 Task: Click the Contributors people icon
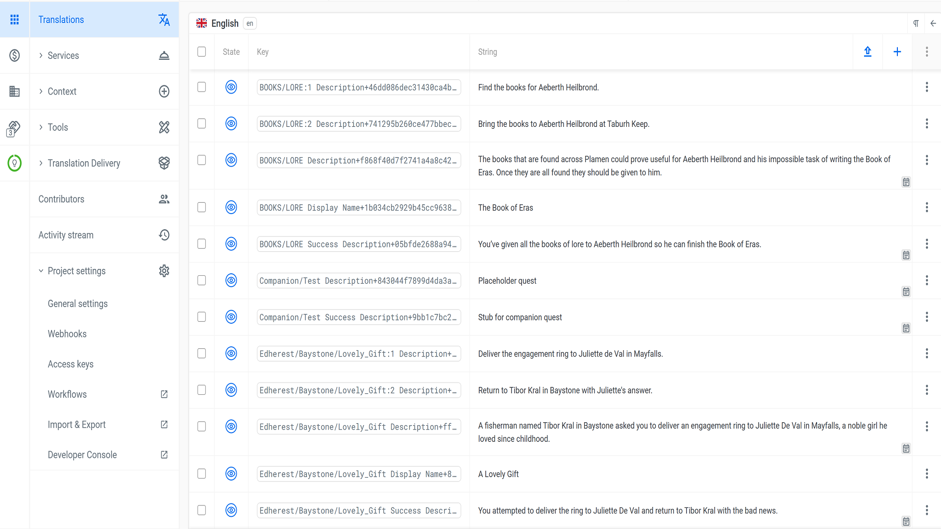164,199
